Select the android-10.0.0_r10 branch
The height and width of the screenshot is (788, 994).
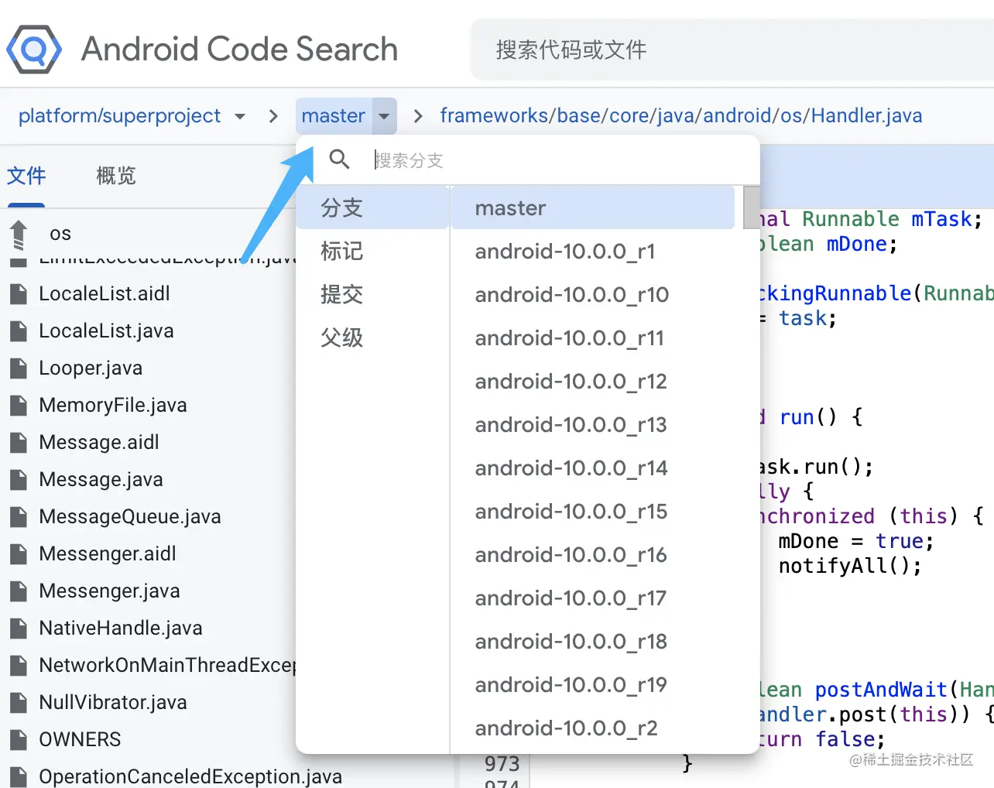(571, 294)
